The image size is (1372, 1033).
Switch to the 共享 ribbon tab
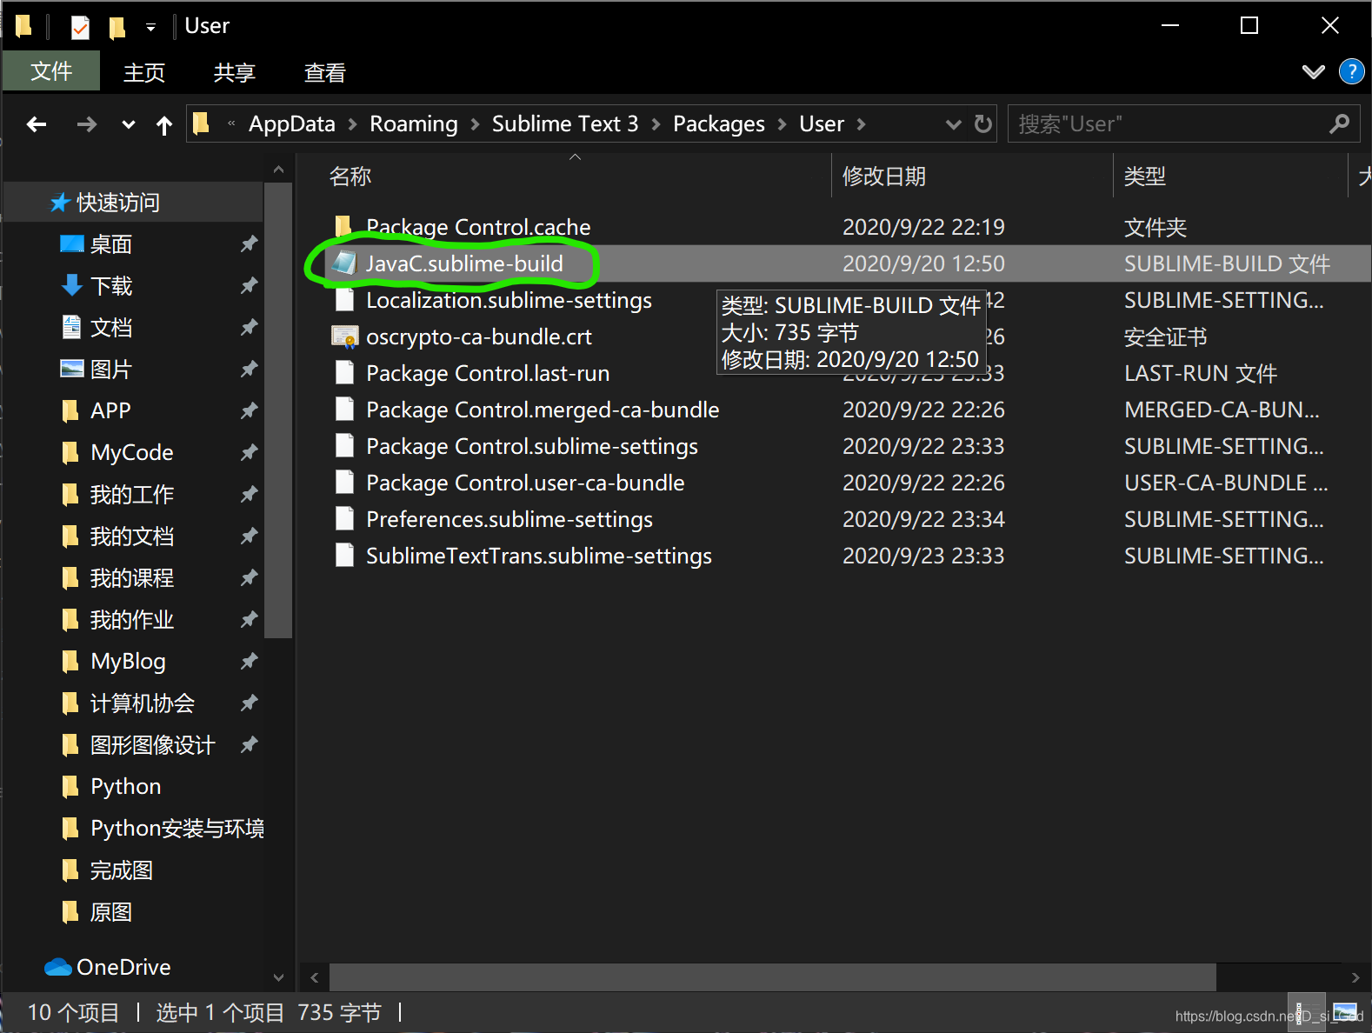click(235, 72)
